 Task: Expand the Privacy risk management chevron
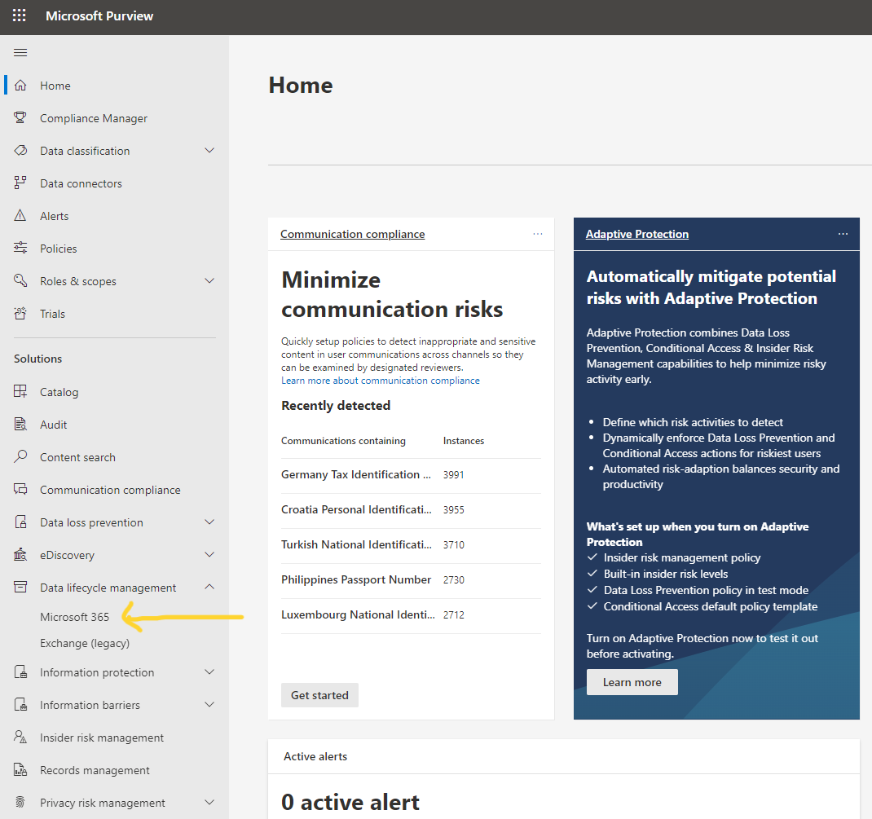click(x=209, y=803)
